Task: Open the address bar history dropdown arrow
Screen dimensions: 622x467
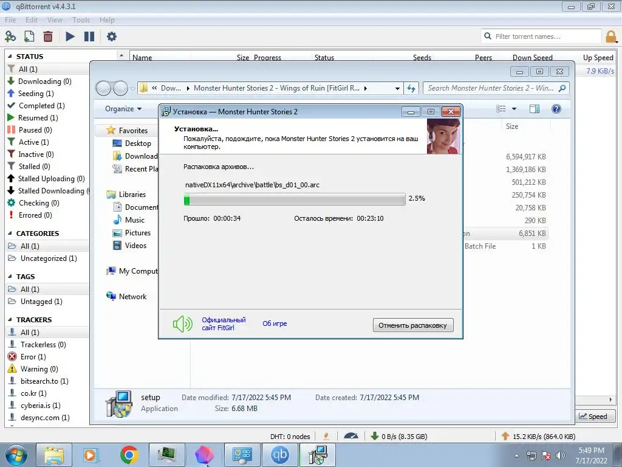Action: 397,89
